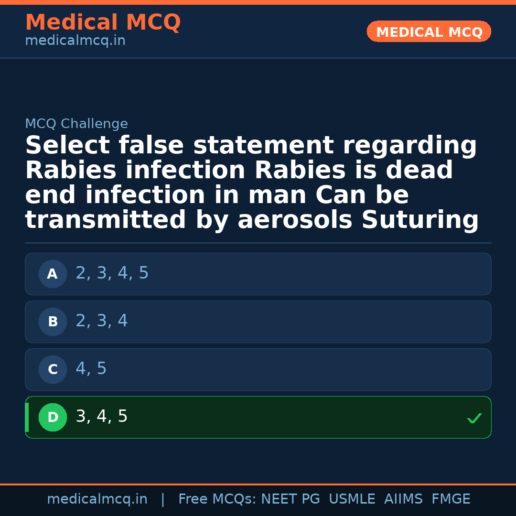Choose answer text "2, 3, 4"
Screen dimensions: 516x516
[x=102, y=321]
